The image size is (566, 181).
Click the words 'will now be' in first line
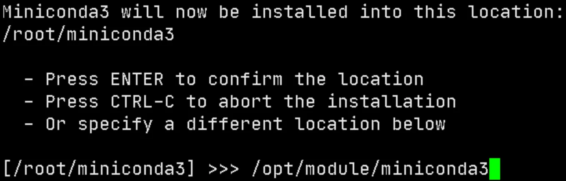point(180,12)
